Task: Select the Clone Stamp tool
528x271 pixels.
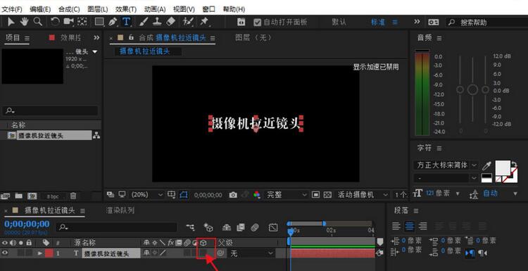Action: (x=157, y=22)
